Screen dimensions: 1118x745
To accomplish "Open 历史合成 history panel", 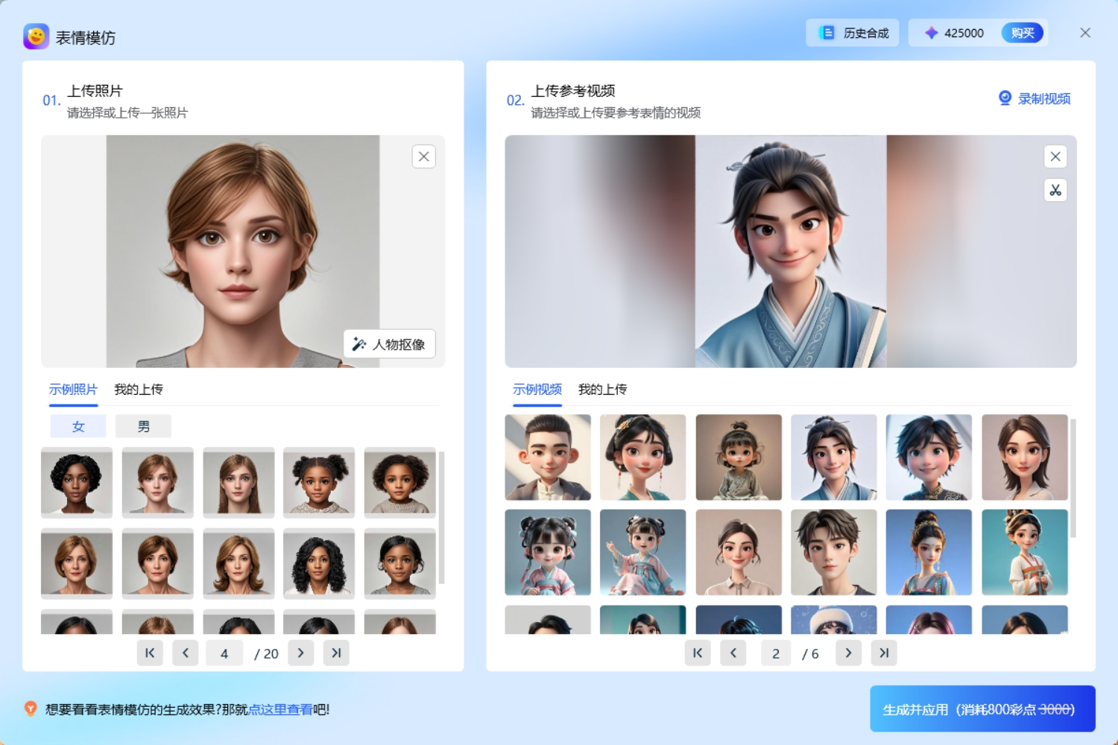I will 853,33.
